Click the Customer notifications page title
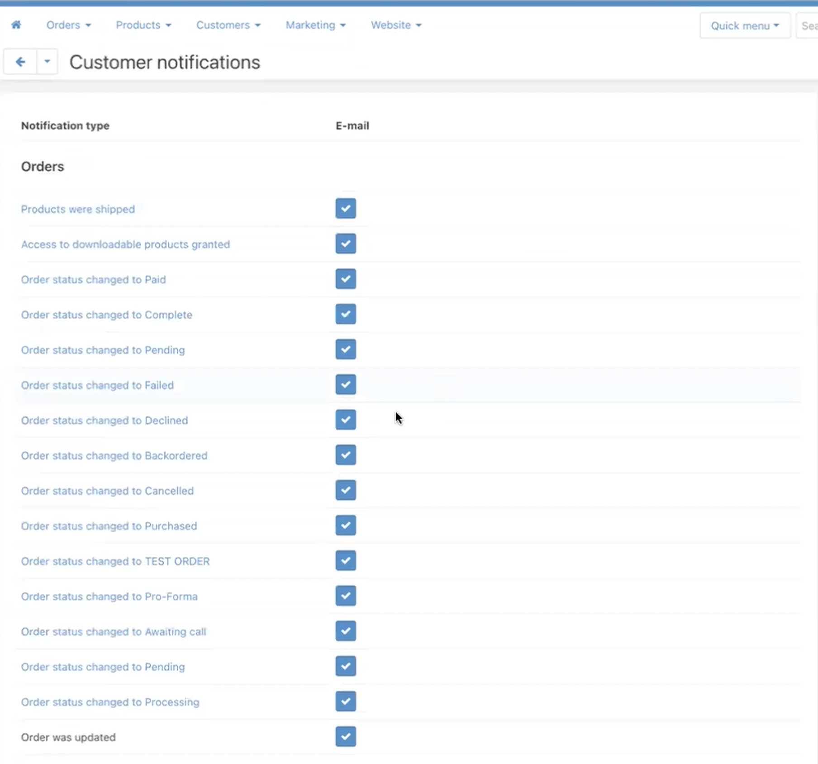Viewport: 818px width, 764px height. pyautogui.click(x=165, y=62)
